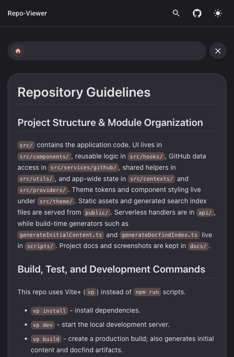Click the src/components/ inline code chip
The image size is (234, 357).
click(44, 157)
